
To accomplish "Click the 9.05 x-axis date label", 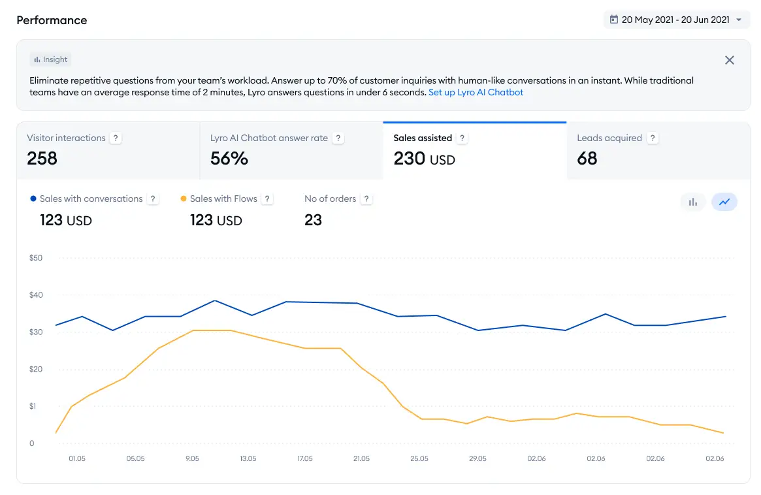I will [192, 458].
